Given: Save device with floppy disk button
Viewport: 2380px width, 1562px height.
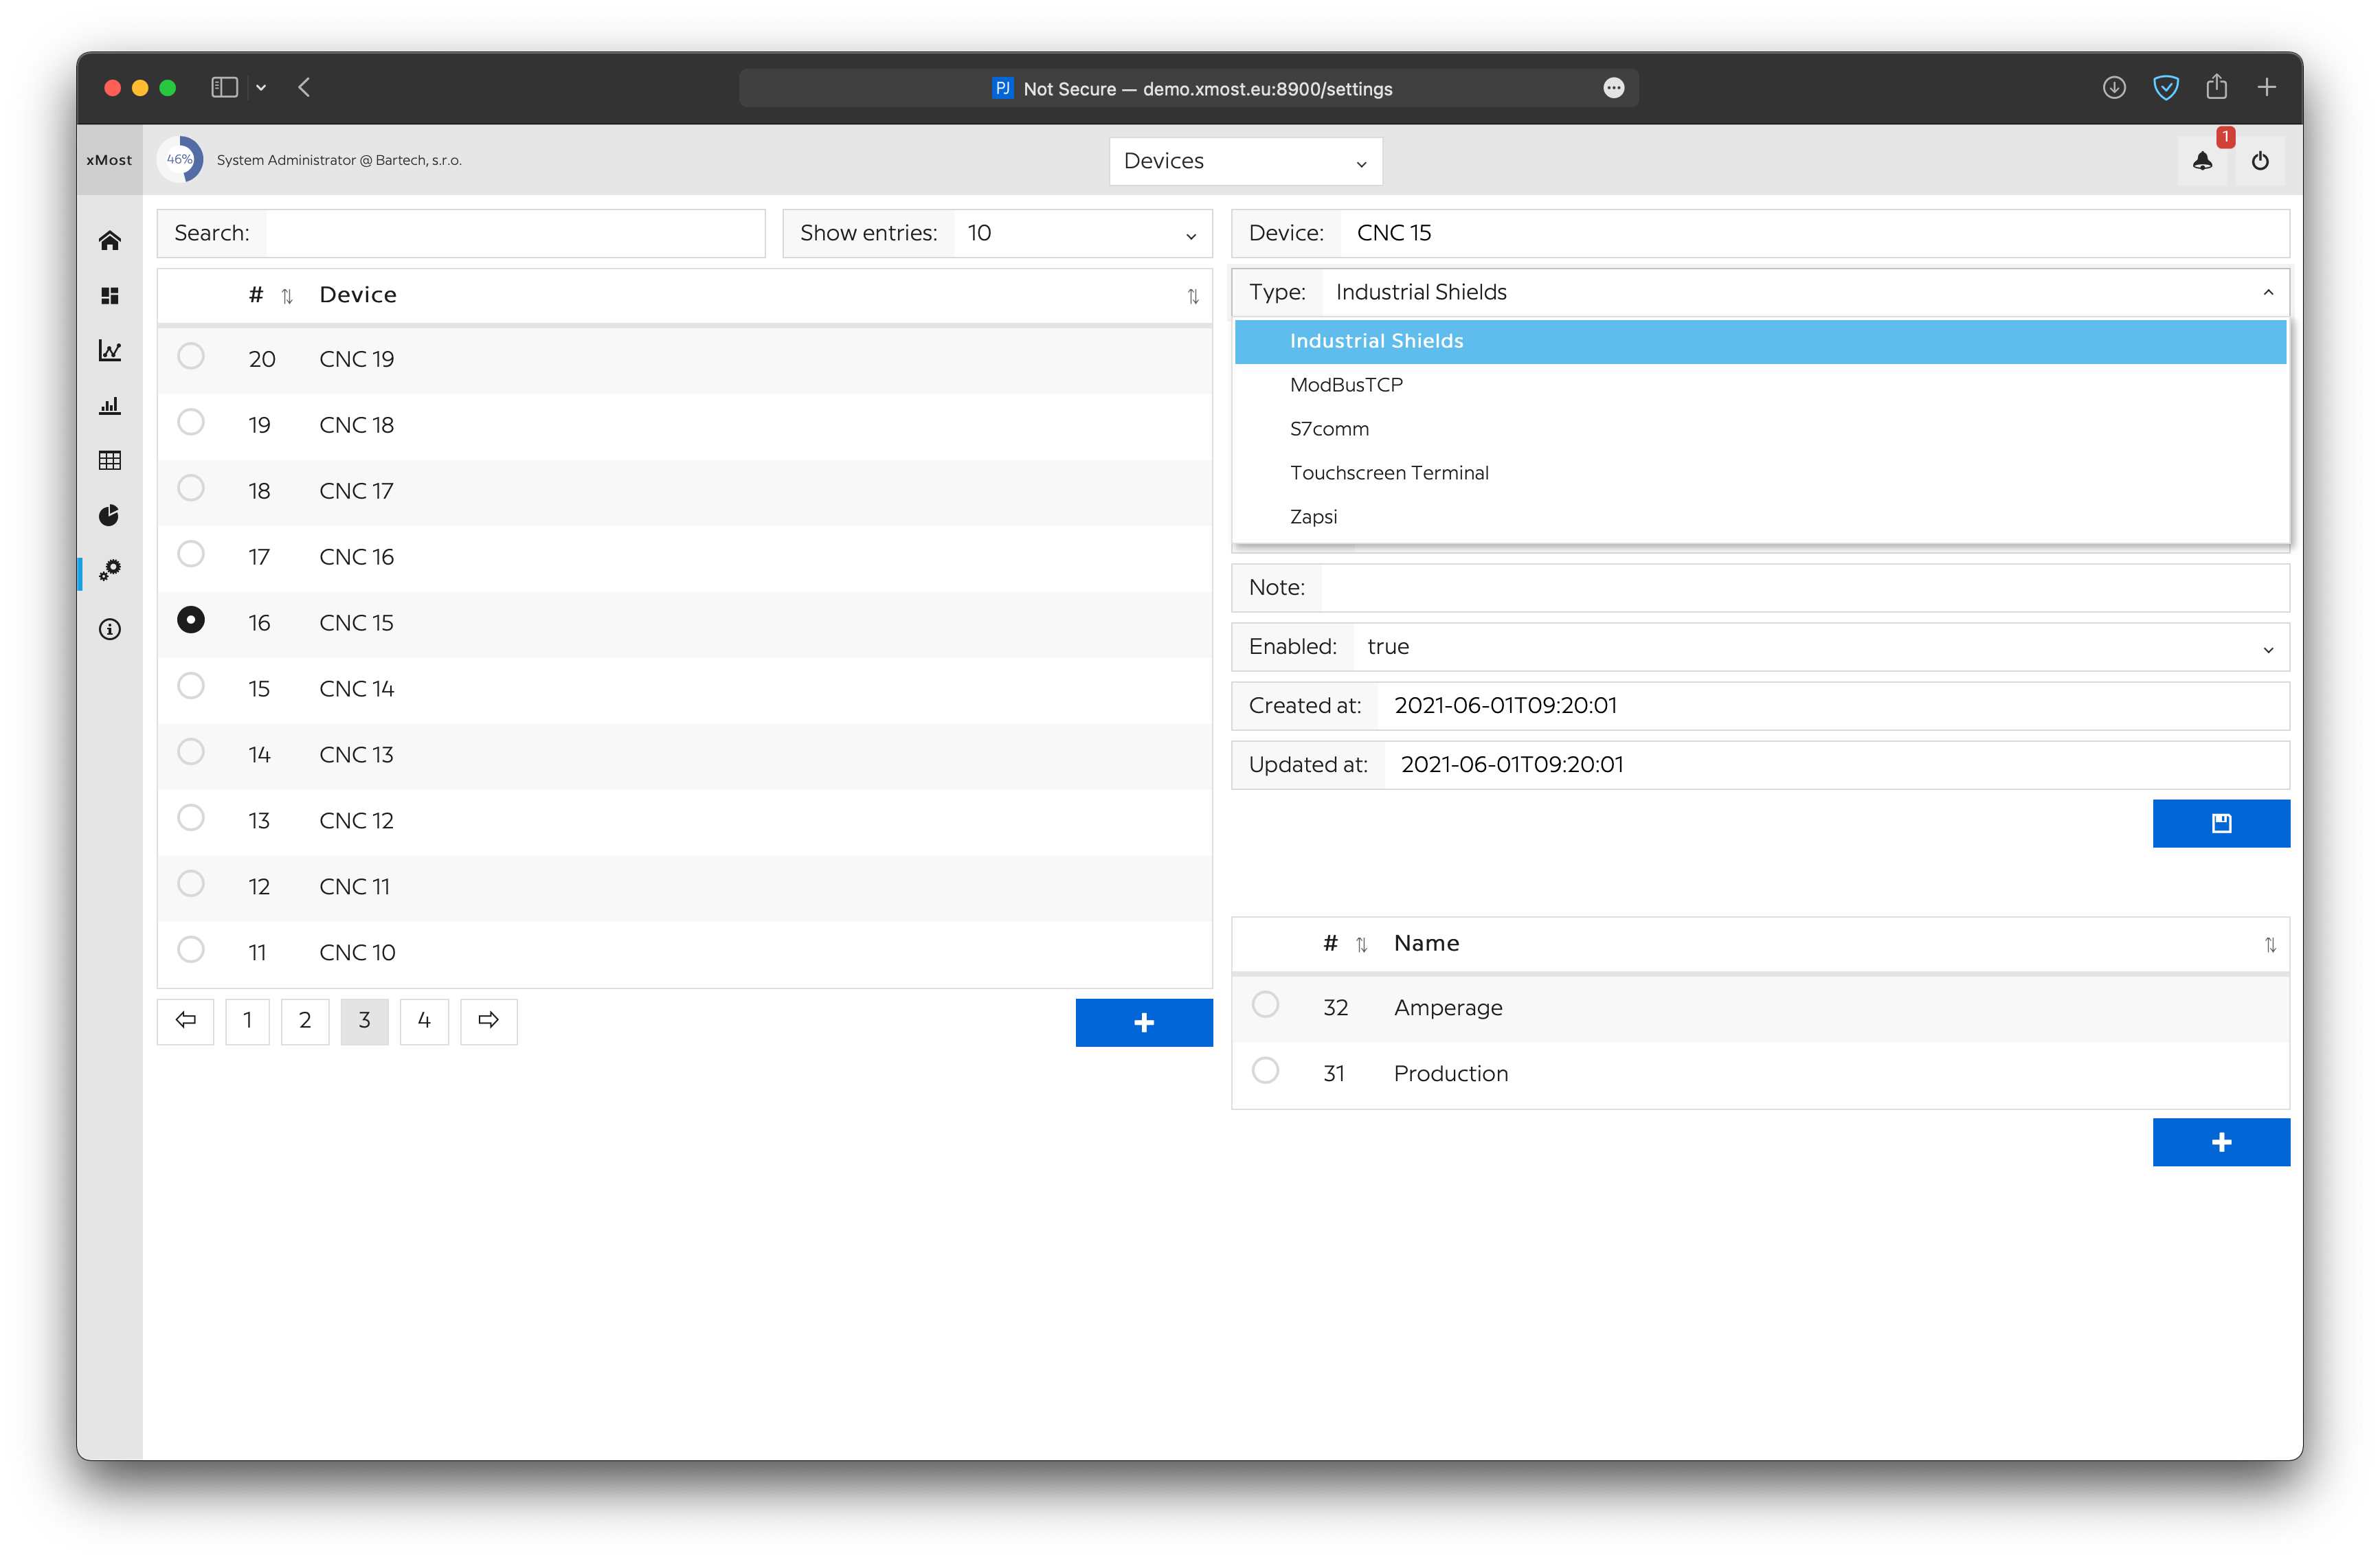Looking at the screenshot, I should (2221, 823).
